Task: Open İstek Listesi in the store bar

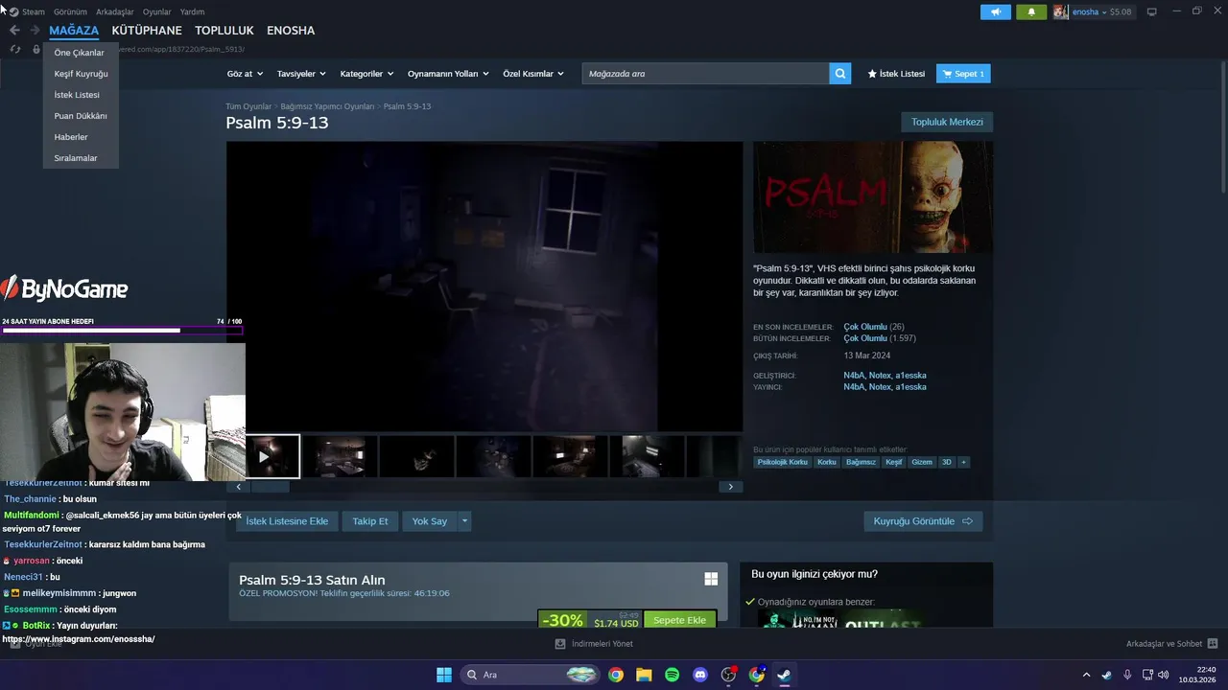Action: [896, 74]
